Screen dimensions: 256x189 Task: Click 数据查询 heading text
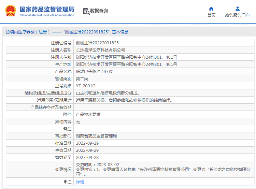[x=99, y=11]
